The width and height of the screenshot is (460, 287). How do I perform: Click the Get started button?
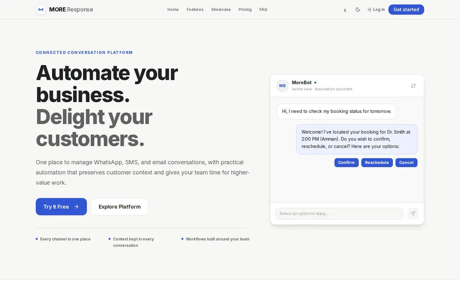tap(406, 10)
